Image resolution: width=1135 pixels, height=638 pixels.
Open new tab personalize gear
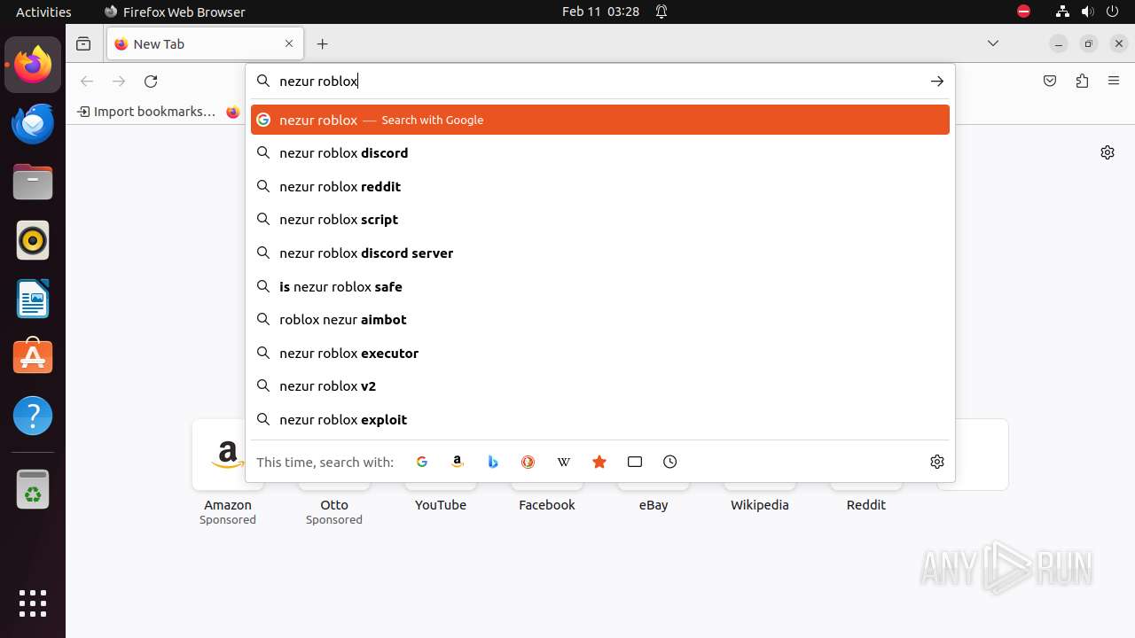point(1108,152)
